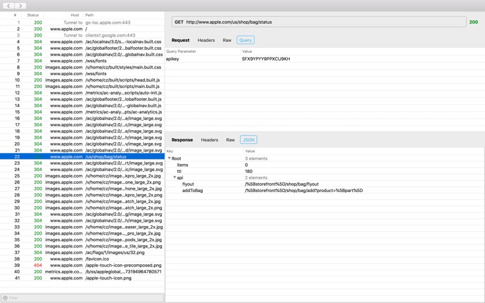
Task: Click inside the Filter input field
Action: 82,298
